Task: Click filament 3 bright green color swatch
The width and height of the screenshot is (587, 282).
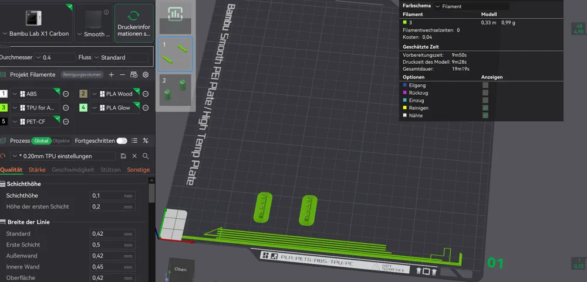Action: click(4, 108)
